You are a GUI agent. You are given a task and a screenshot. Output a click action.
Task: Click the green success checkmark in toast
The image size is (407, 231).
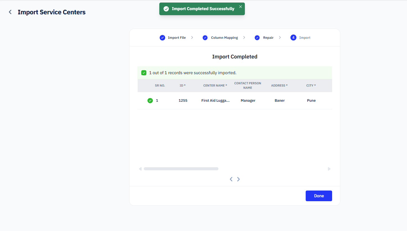pos(166,9)
